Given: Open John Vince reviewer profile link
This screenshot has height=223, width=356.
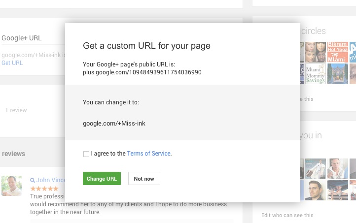Looking at the screenshot, I should click(51, 180).
